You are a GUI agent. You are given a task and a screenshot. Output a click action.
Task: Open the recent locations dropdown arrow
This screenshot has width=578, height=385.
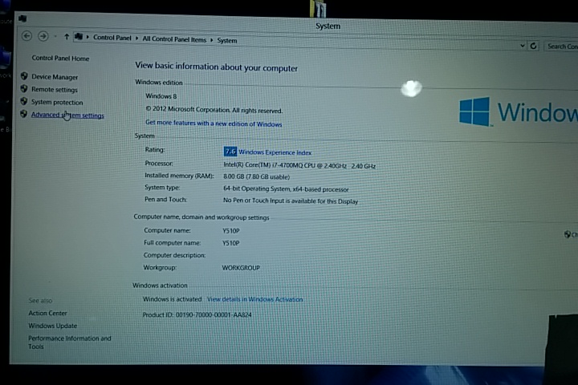point(55,36)
